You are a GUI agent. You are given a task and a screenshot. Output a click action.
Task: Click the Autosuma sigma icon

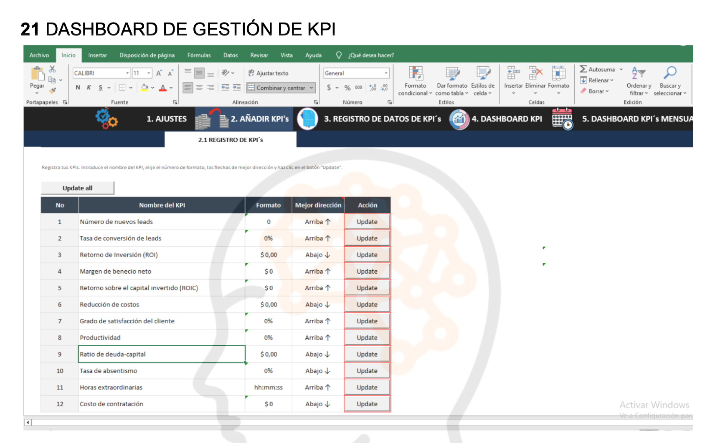click(x=583, y=69)
